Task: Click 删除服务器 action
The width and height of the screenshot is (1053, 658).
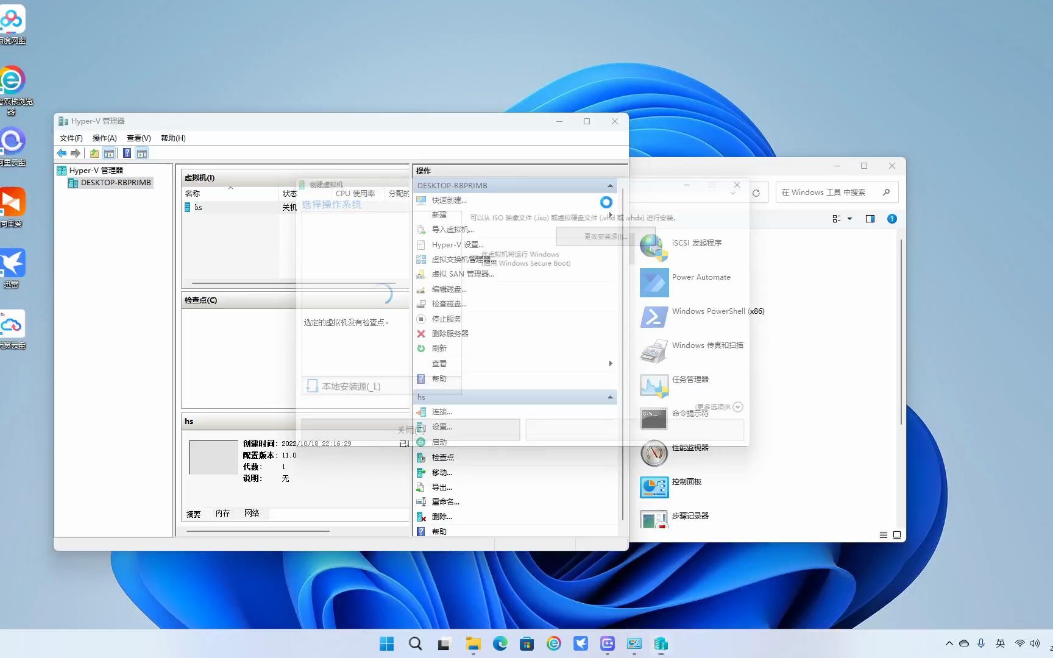Action: coord(450,334)
